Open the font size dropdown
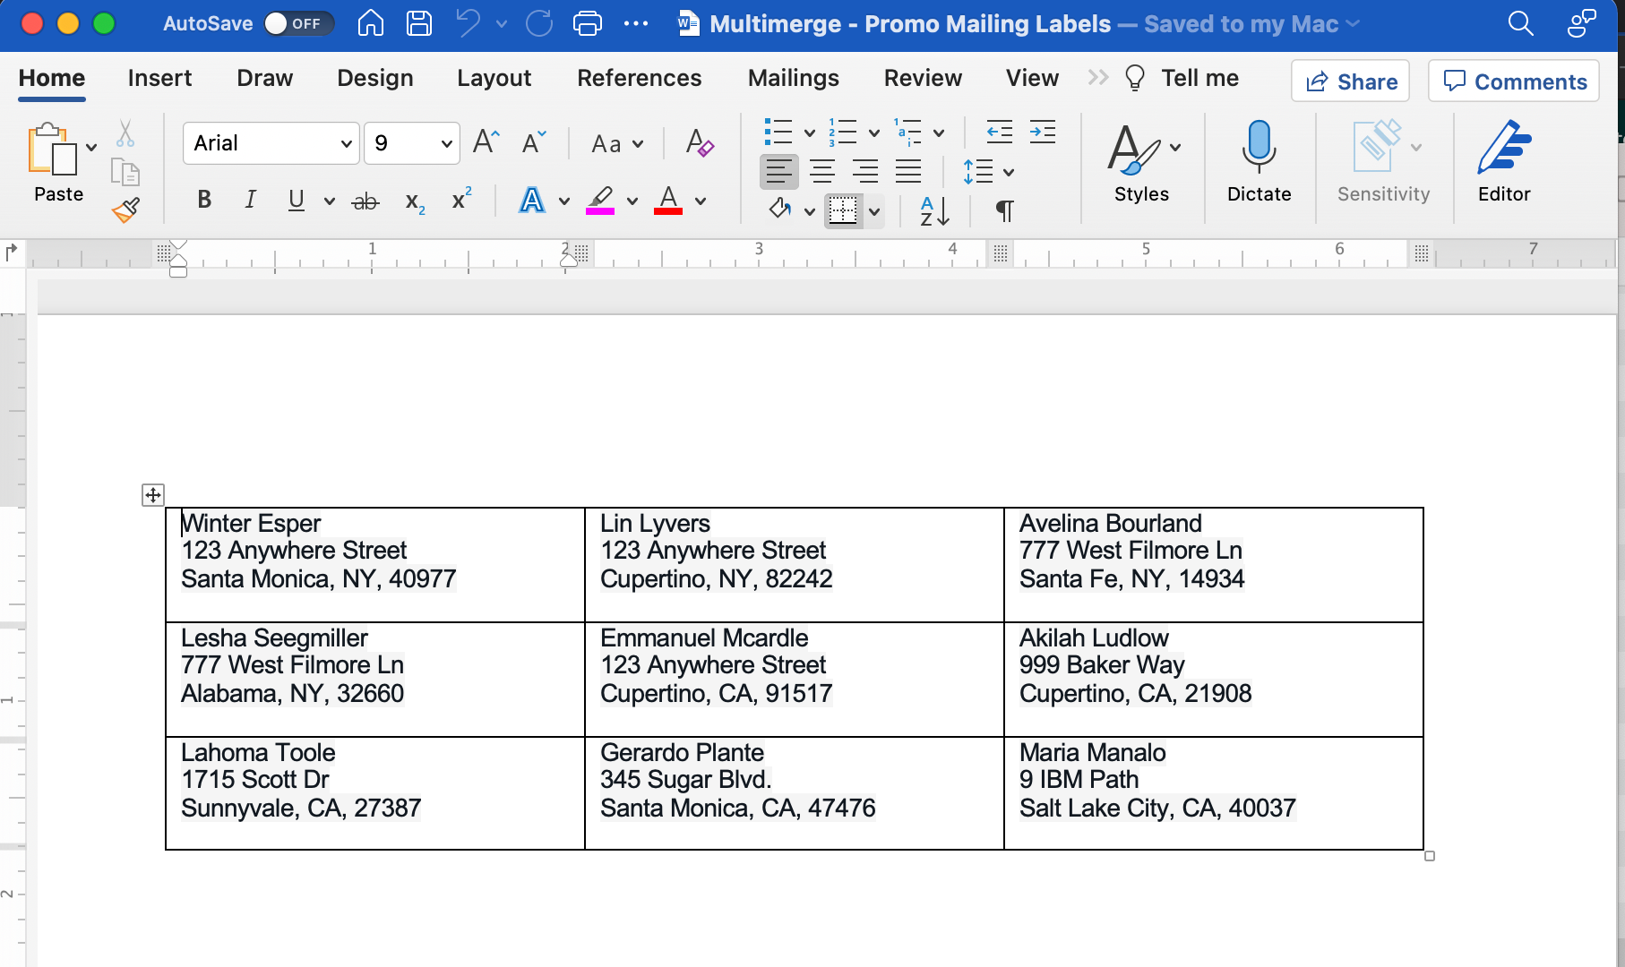The height and width of the screenshot is (967, 1625). pos(446,143)
